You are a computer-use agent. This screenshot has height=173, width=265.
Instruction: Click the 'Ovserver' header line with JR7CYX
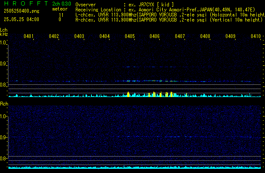(125, 5)
